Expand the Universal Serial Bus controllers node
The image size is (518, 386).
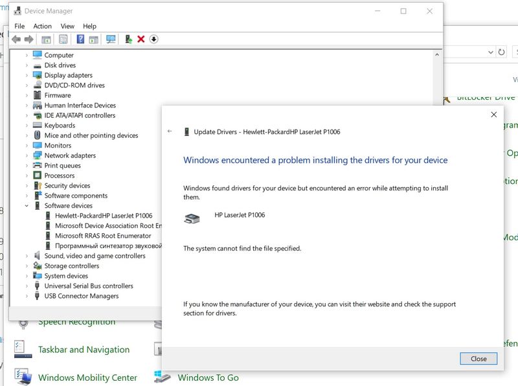tap(27, 286)
